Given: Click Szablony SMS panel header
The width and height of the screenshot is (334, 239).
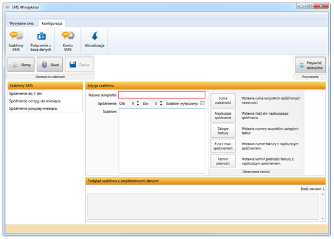Looking at the screenshot, I should pyautogui.click(x=45, y=86).
